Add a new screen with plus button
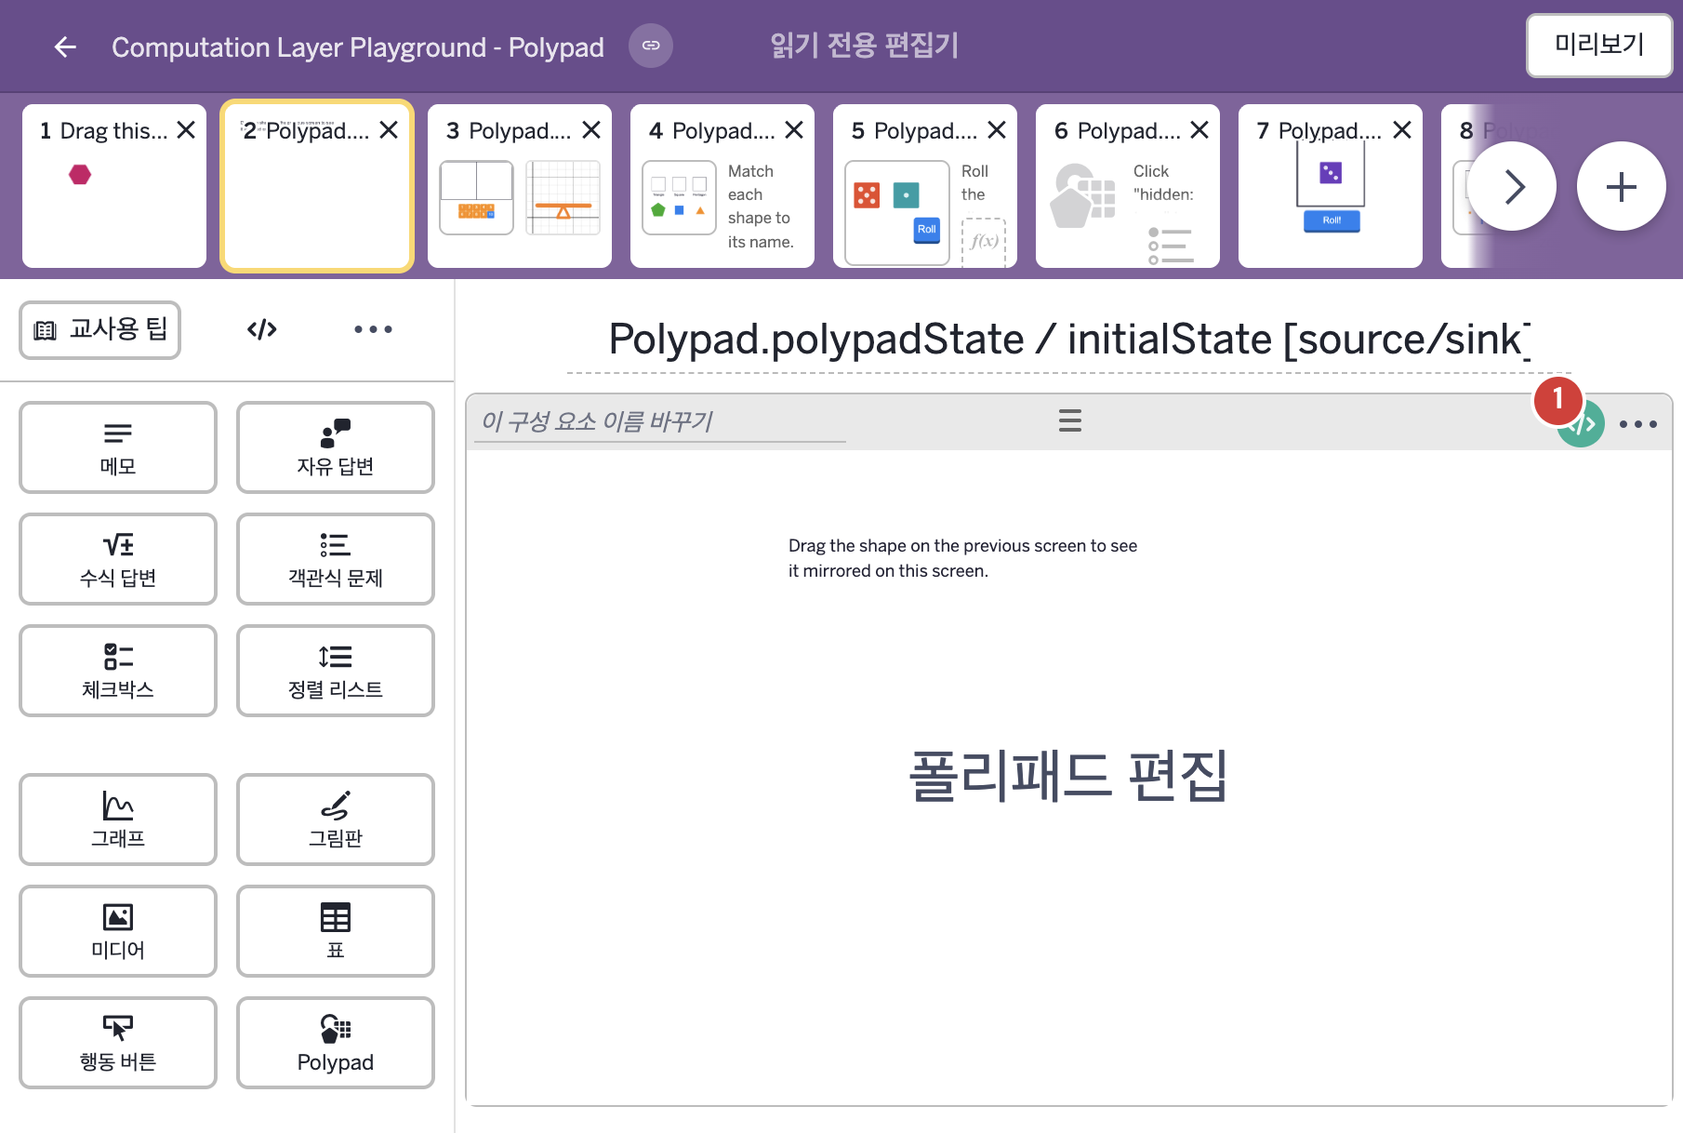Viewport: 1683px width, 1133px height. tap(1622, 186)
